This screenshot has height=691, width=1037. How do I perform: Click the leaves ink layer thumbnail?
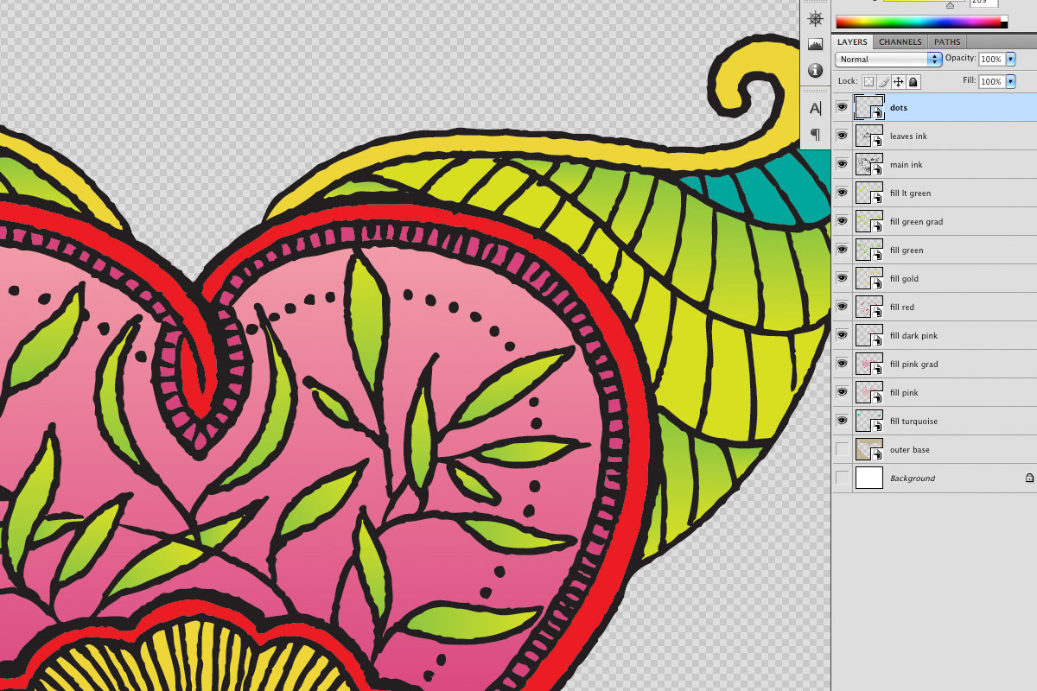[x=868, y=136]
